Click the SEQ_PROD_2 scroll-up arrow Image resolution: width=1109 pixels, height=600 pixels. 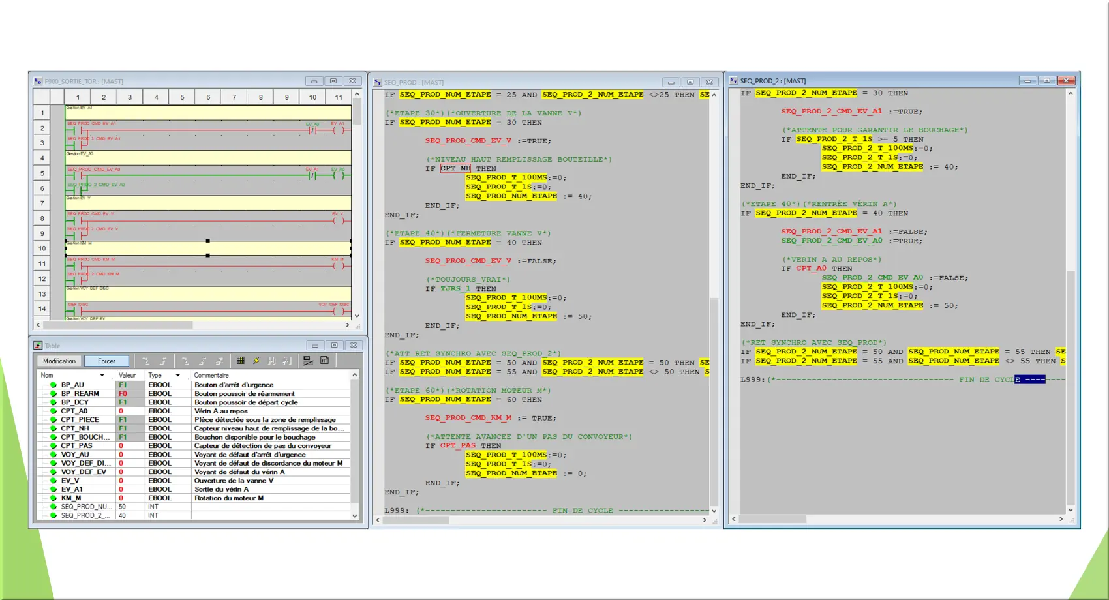click(1070, 93)
